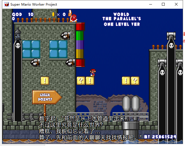Click the coin count 0 beside the coin

click(64, 14)
